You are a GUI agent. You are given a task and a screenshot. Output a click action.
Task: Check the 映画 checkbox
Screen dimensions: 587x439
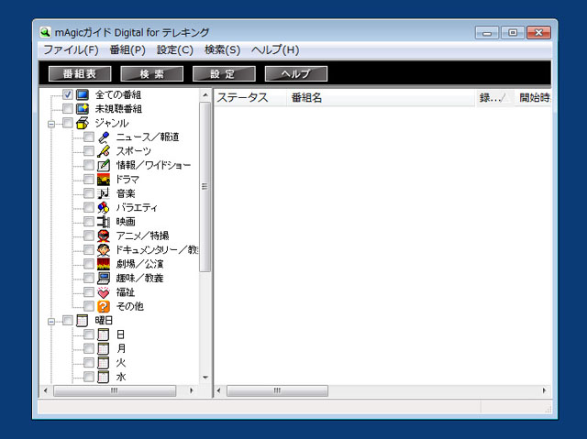coord(89,222)
